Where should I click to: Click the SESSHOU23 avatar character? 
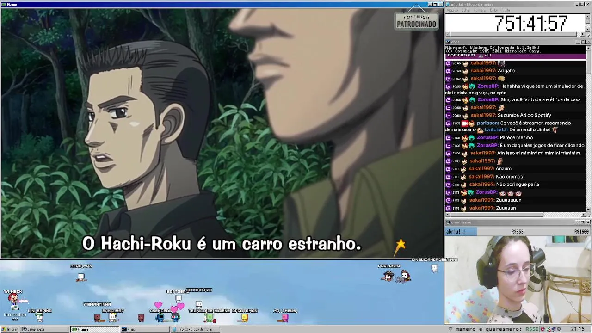(199, 304)
